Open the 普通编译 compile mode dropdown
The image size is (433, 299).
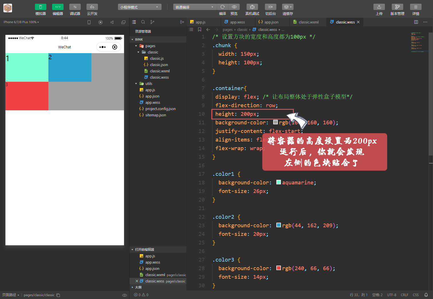(195, 7)
